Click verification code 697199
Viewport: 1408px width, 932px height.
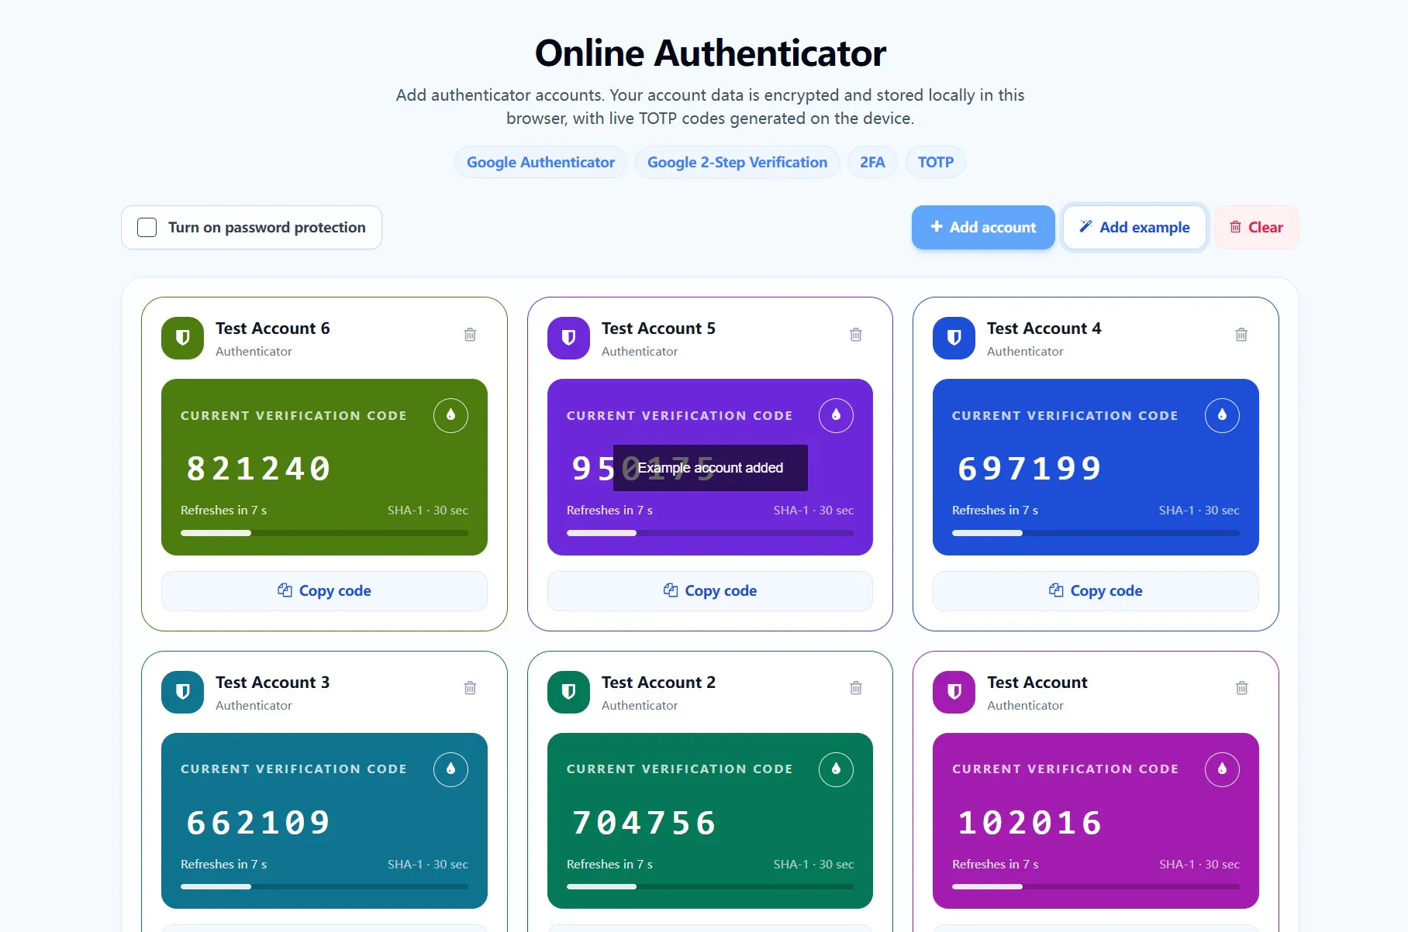tap(1030, 469)
